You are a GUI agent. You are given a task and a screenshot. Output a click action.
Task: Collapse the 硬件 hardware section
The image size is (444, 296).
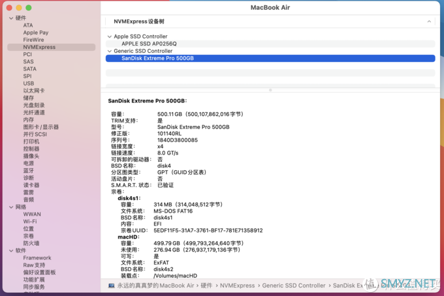tap(11, 18)
